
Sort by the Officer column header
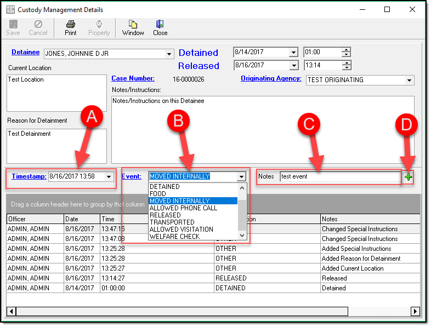(16, 219)
